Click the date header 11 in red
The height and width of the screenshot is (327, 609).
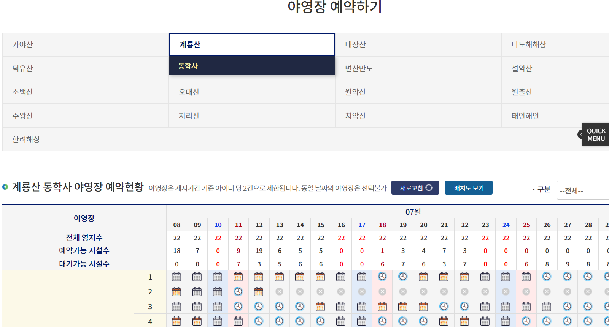click(x=239, y=225)
